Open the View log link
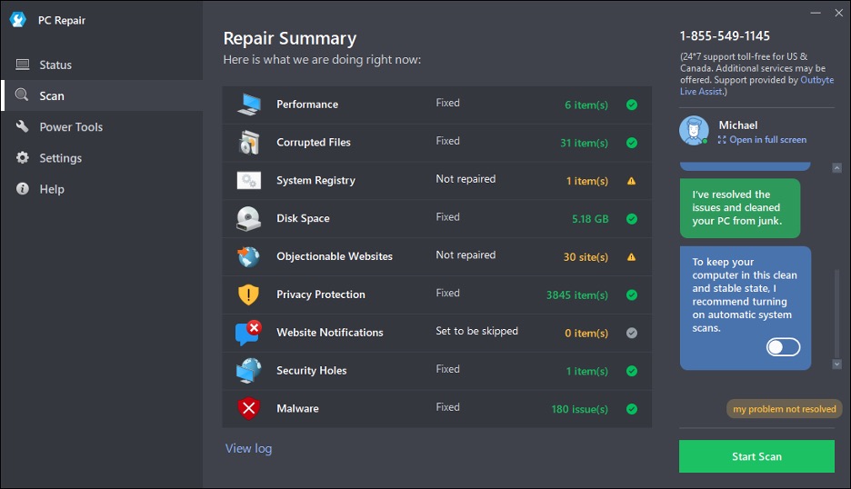This screenshot has height=489, width=851. (248, 448)
